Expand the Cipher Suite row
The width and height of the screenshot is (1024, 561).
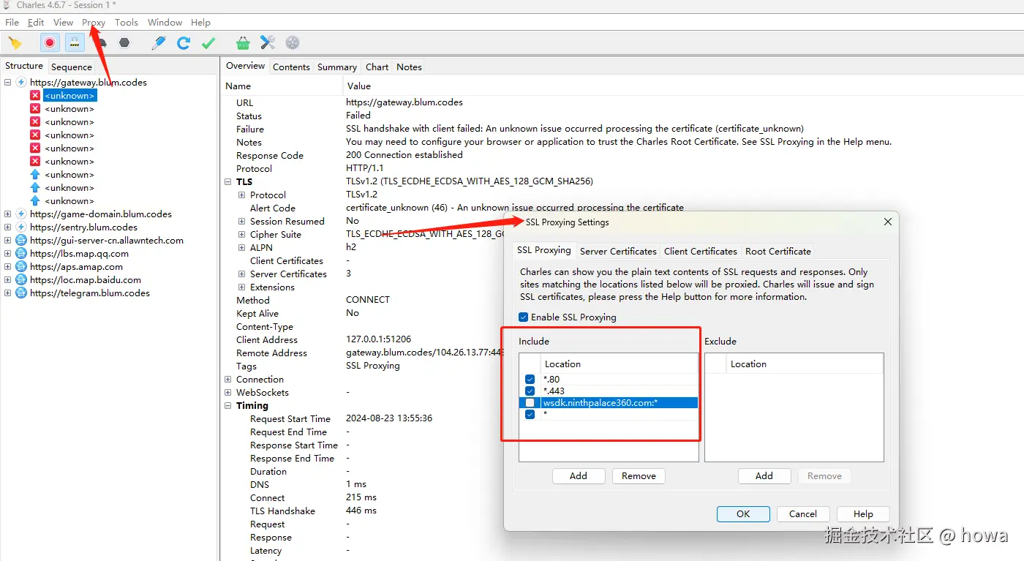tap(241, 235)
